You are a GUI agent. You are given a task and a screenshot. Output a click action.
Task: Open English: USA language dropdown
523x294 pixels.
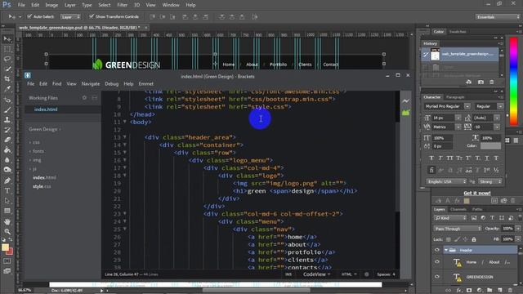446,181
